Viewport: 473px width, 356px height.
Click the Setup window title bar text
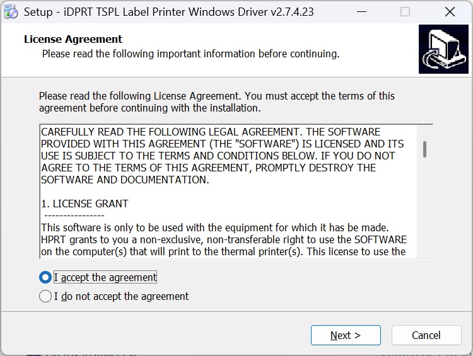coord(168,12)
